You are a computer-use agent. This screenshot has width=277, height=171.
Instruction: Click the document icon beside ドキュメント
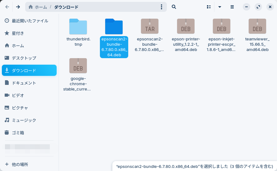(x=7, y=83)
